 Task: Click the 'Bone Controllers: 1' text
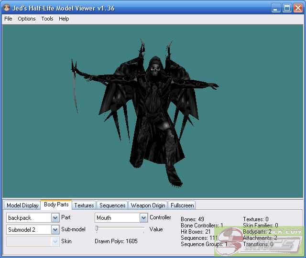click(202, 226)
